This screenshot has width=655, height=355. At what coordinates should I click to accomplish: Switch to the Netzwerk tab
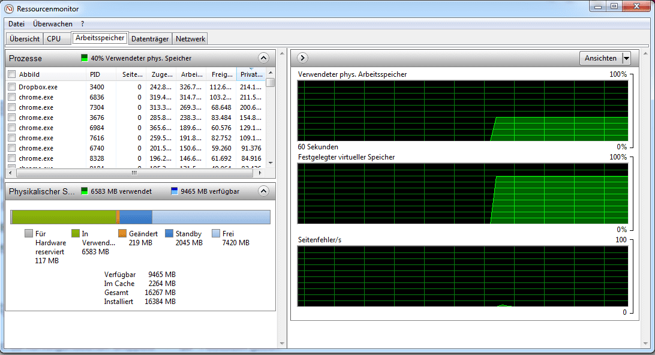[x=190, y=39]
